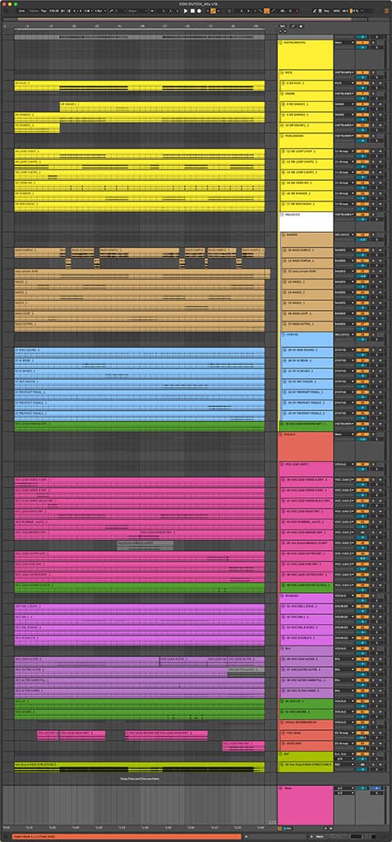The image size is (392, 842).
Task: Collapse the DOUBLES group track
Action: click(281, 595)
